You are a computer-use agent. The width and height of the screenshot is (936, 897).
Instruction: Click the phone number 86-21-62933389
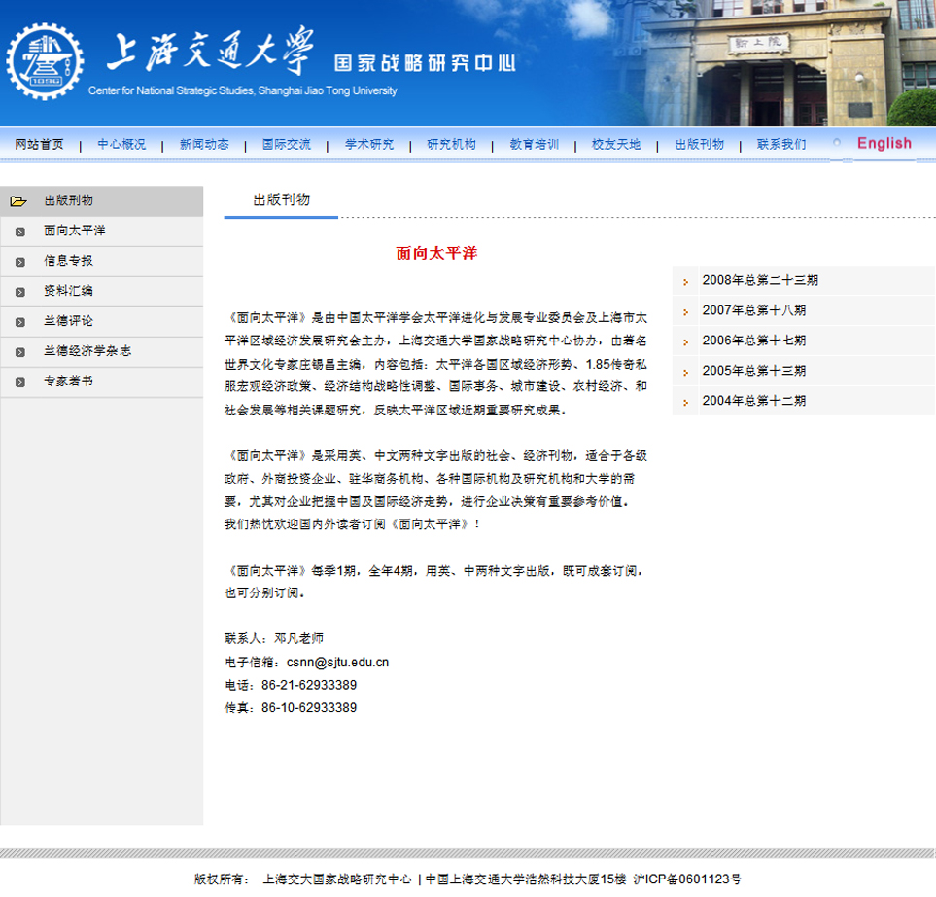click(309, 685)
